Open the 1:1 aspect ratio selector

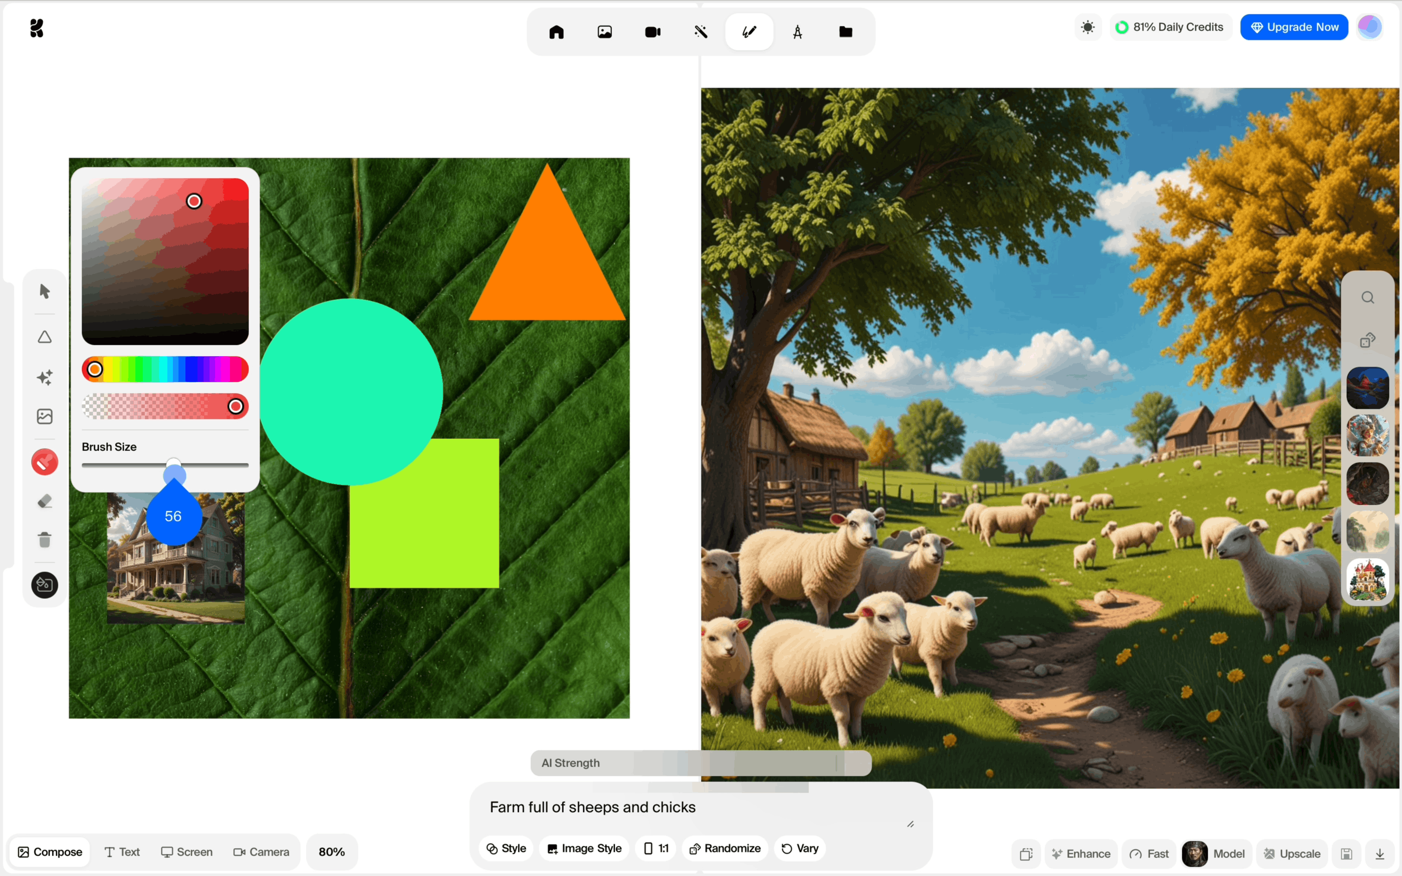pyautogui.click(x=656, y=848)
